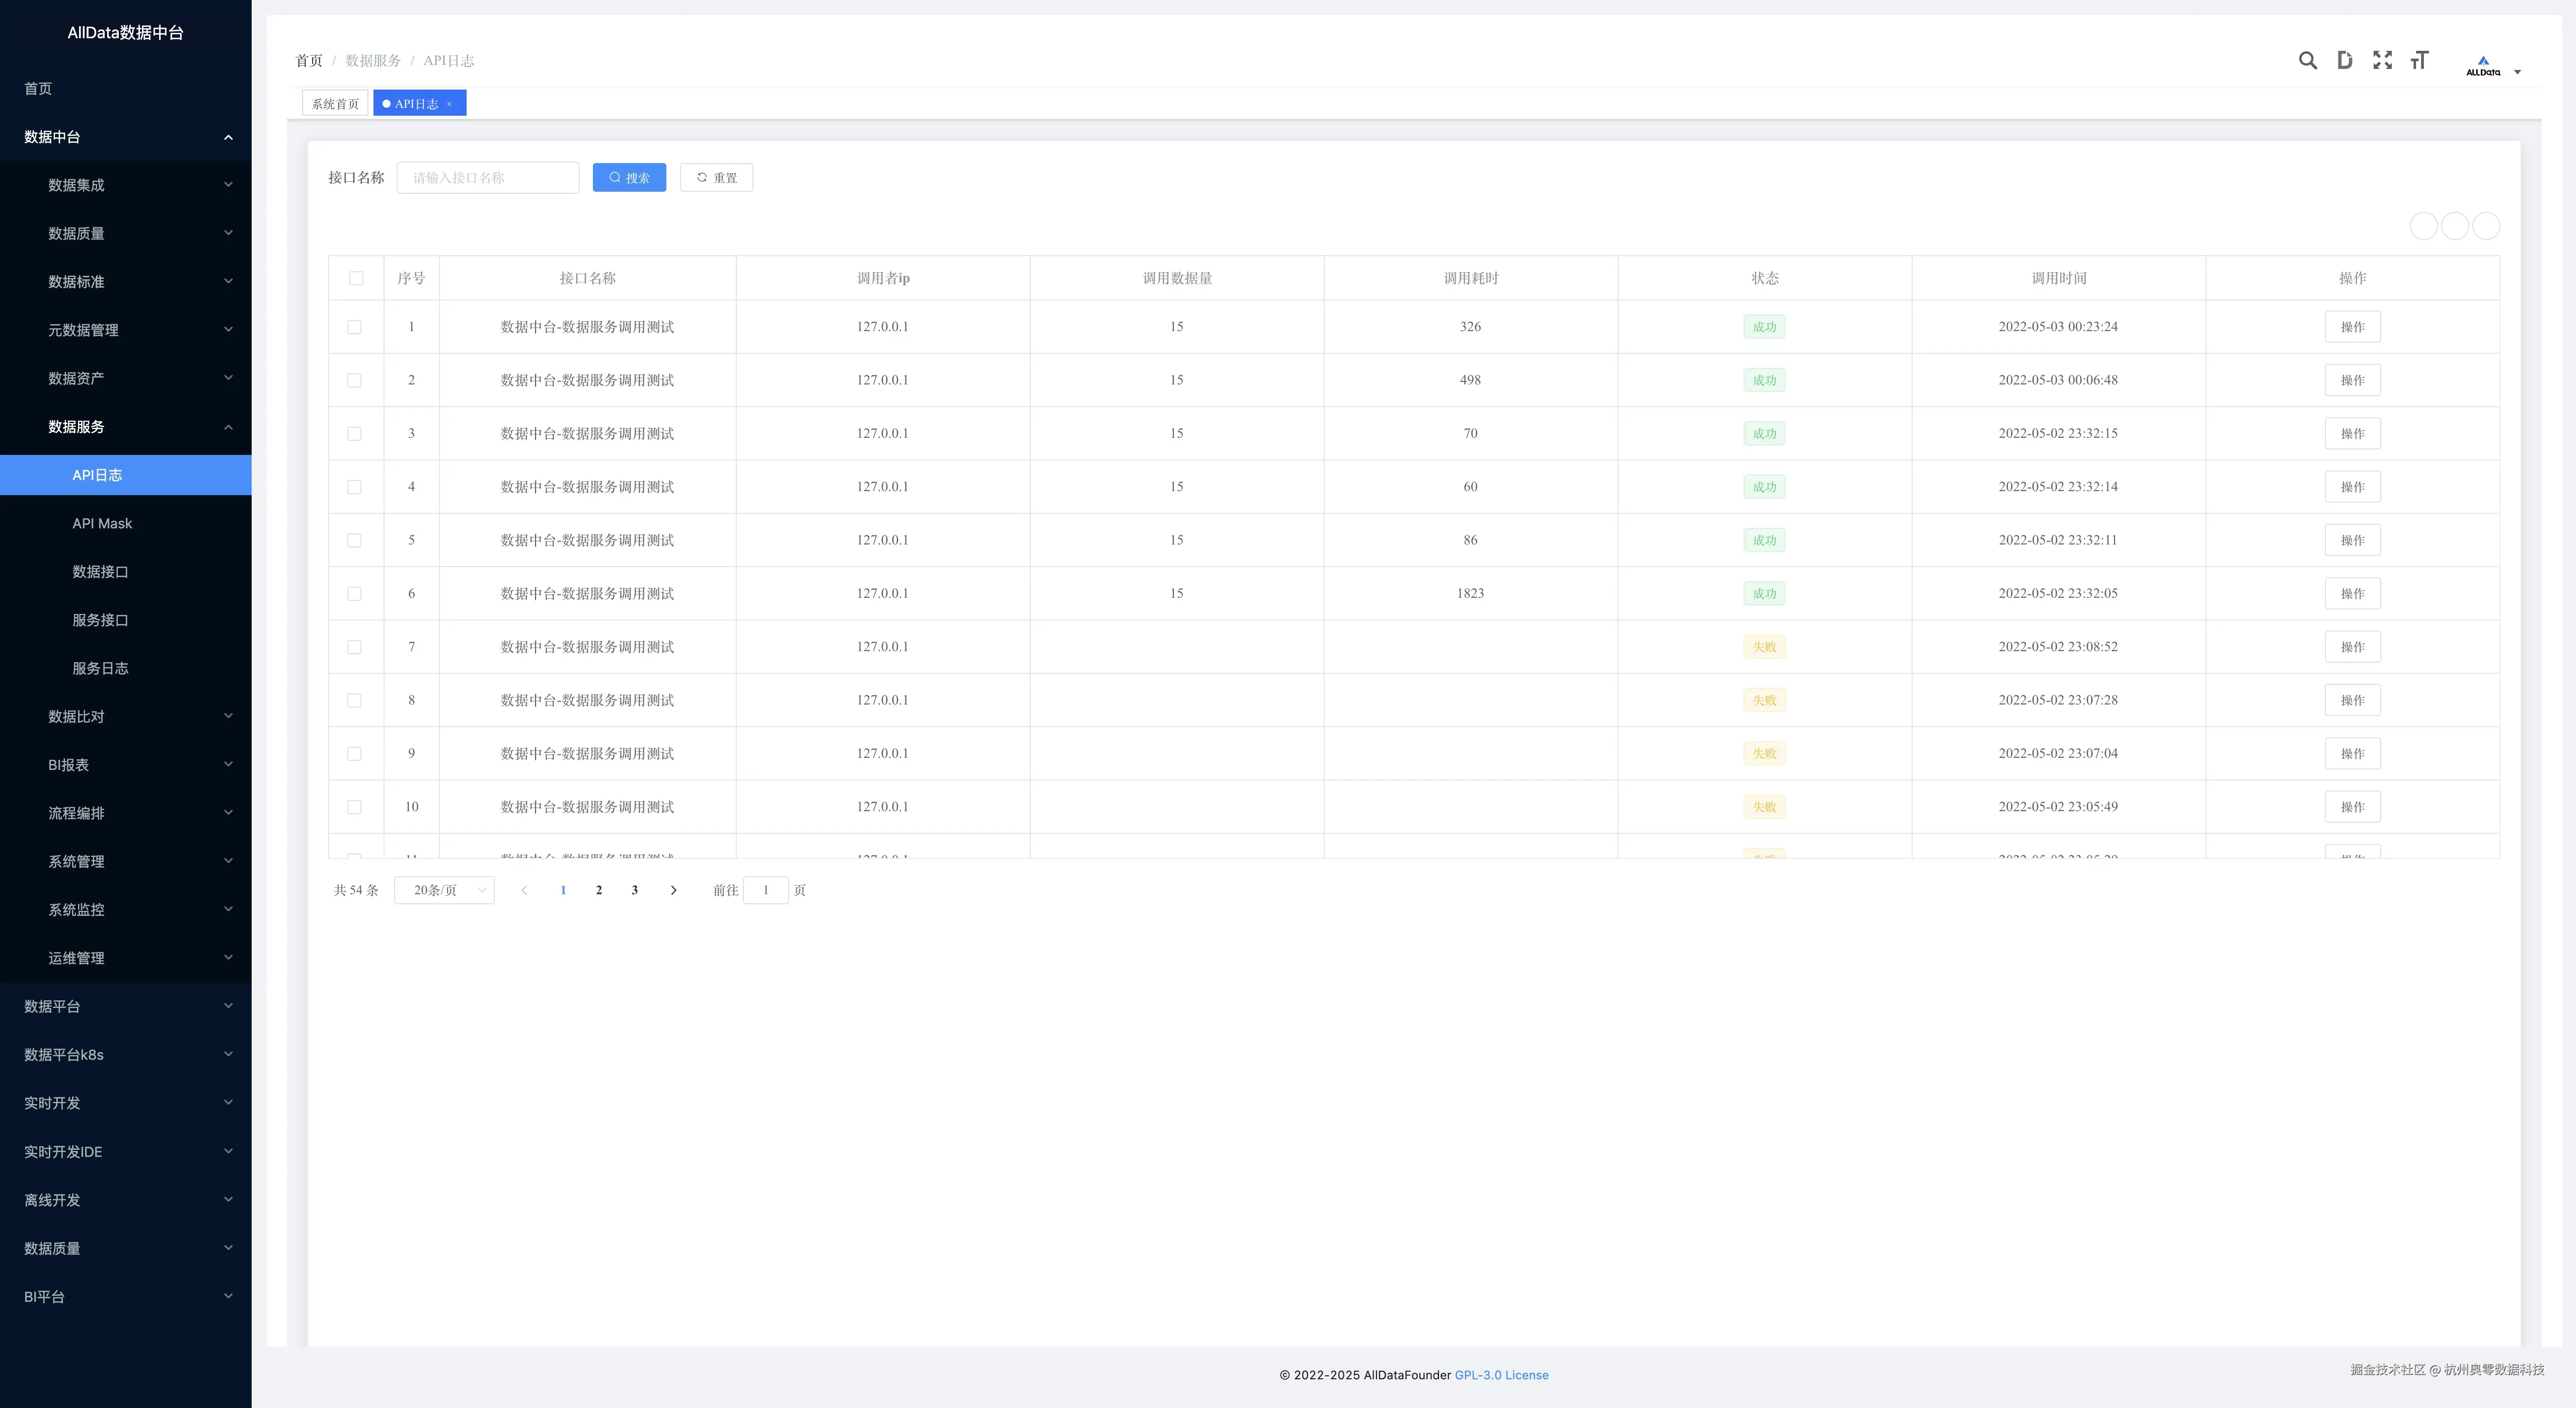Viewport: 2576px width, 1408px height.
Task: Open the 20条/页 page size dropdown
Action: [444, 890]
